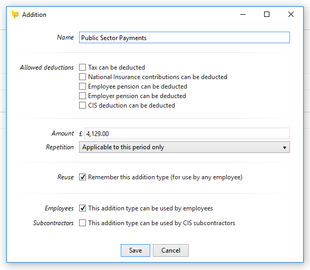The height and width of the screenshot is (270, 310).
Task: Check Employee pension can be deducted
Action: [x=82, y=86]
